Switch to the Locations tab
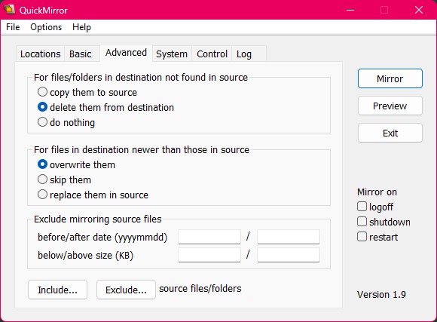 pos(41,54)
